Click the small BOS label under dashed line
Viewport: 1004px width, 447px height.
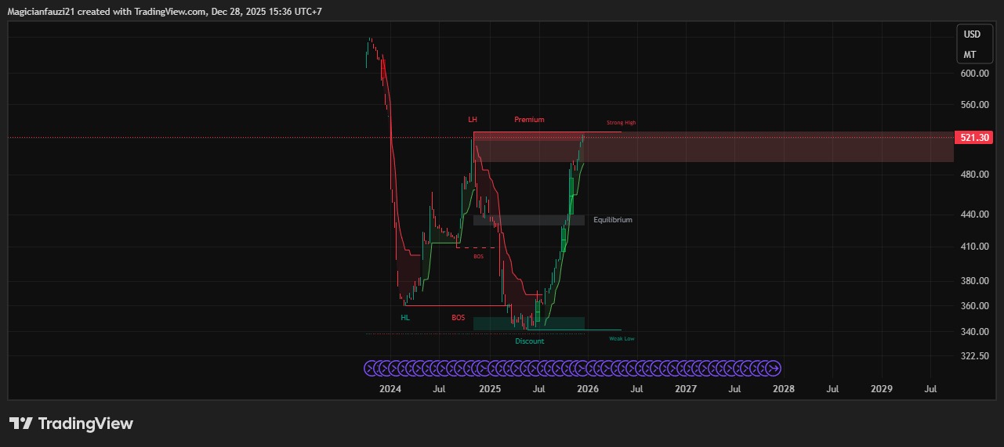[478, 256]
